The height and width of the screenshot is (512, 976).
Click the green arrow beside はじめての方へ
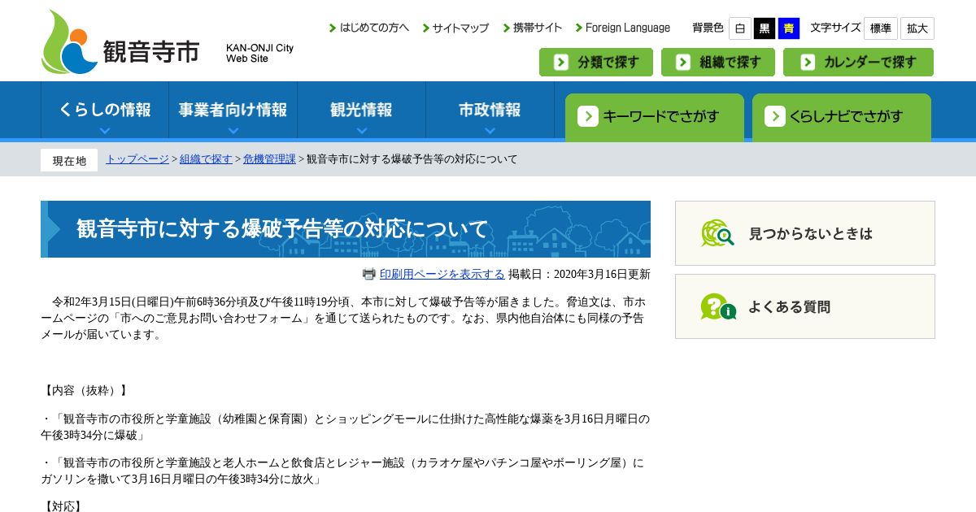click(x=333, y=28)
